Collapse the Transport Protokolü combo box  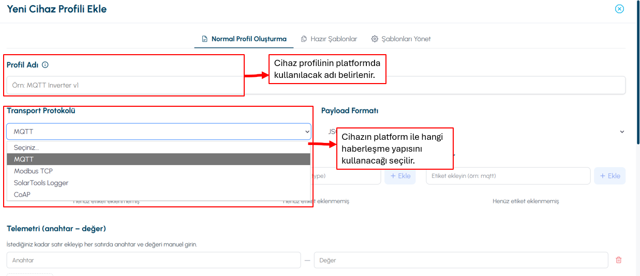[159, 132]
